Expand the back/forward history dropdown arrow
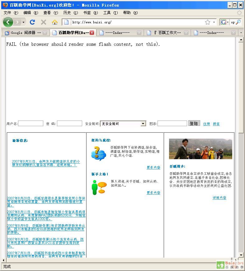245x271 pixels. pyautogui.click(x=23, y=22)
